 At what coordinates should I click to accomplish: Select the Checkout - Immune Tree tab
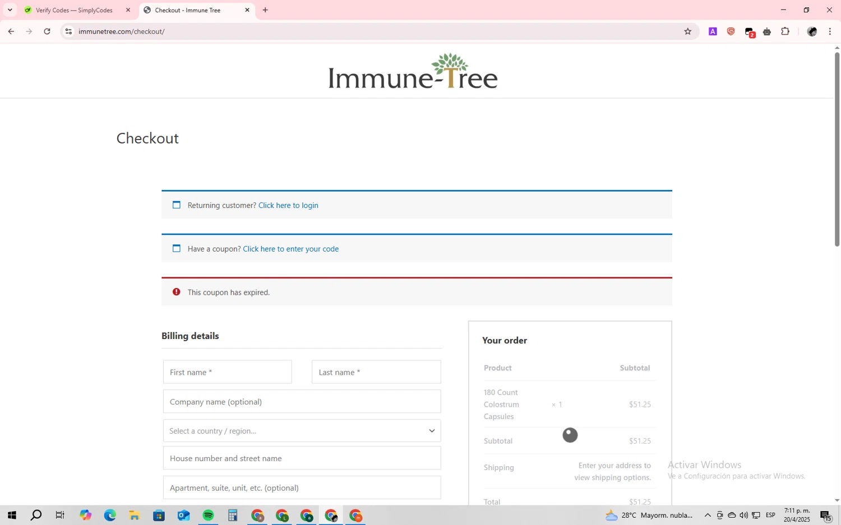(x=196, y=10)
